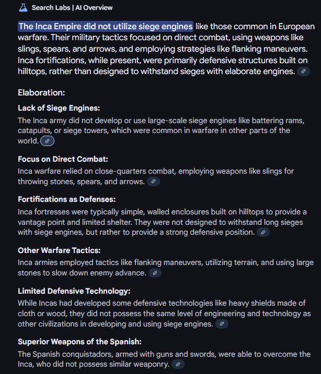This screenshot has width=321, height=374.
Task: Click the 'Search Labs' label text
Action: [51, 8]
